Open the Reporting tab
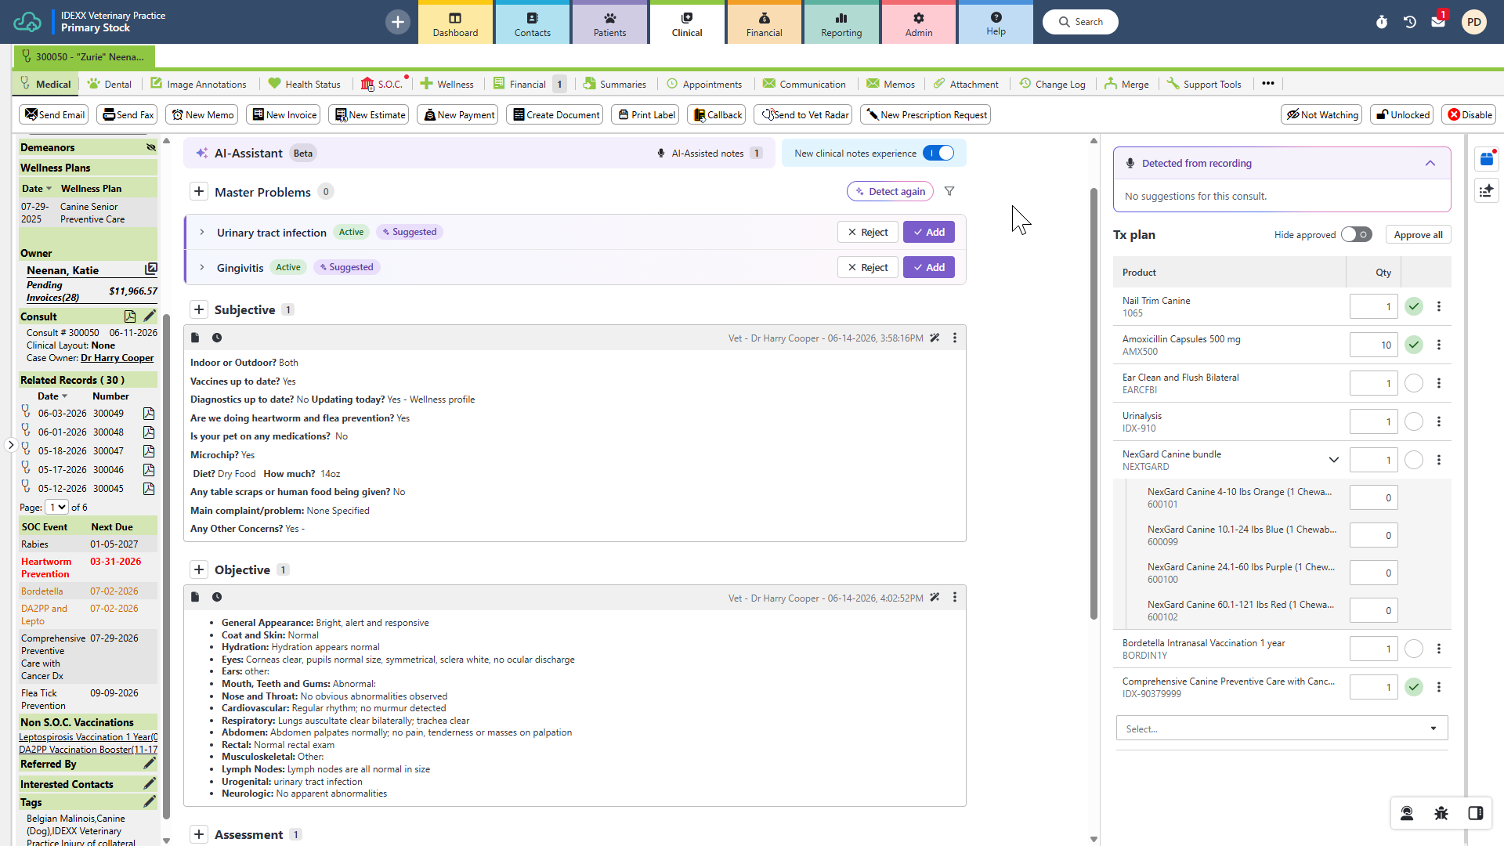Image resolution: width=1504 pixels, height=846 pixels. point(841,22)
